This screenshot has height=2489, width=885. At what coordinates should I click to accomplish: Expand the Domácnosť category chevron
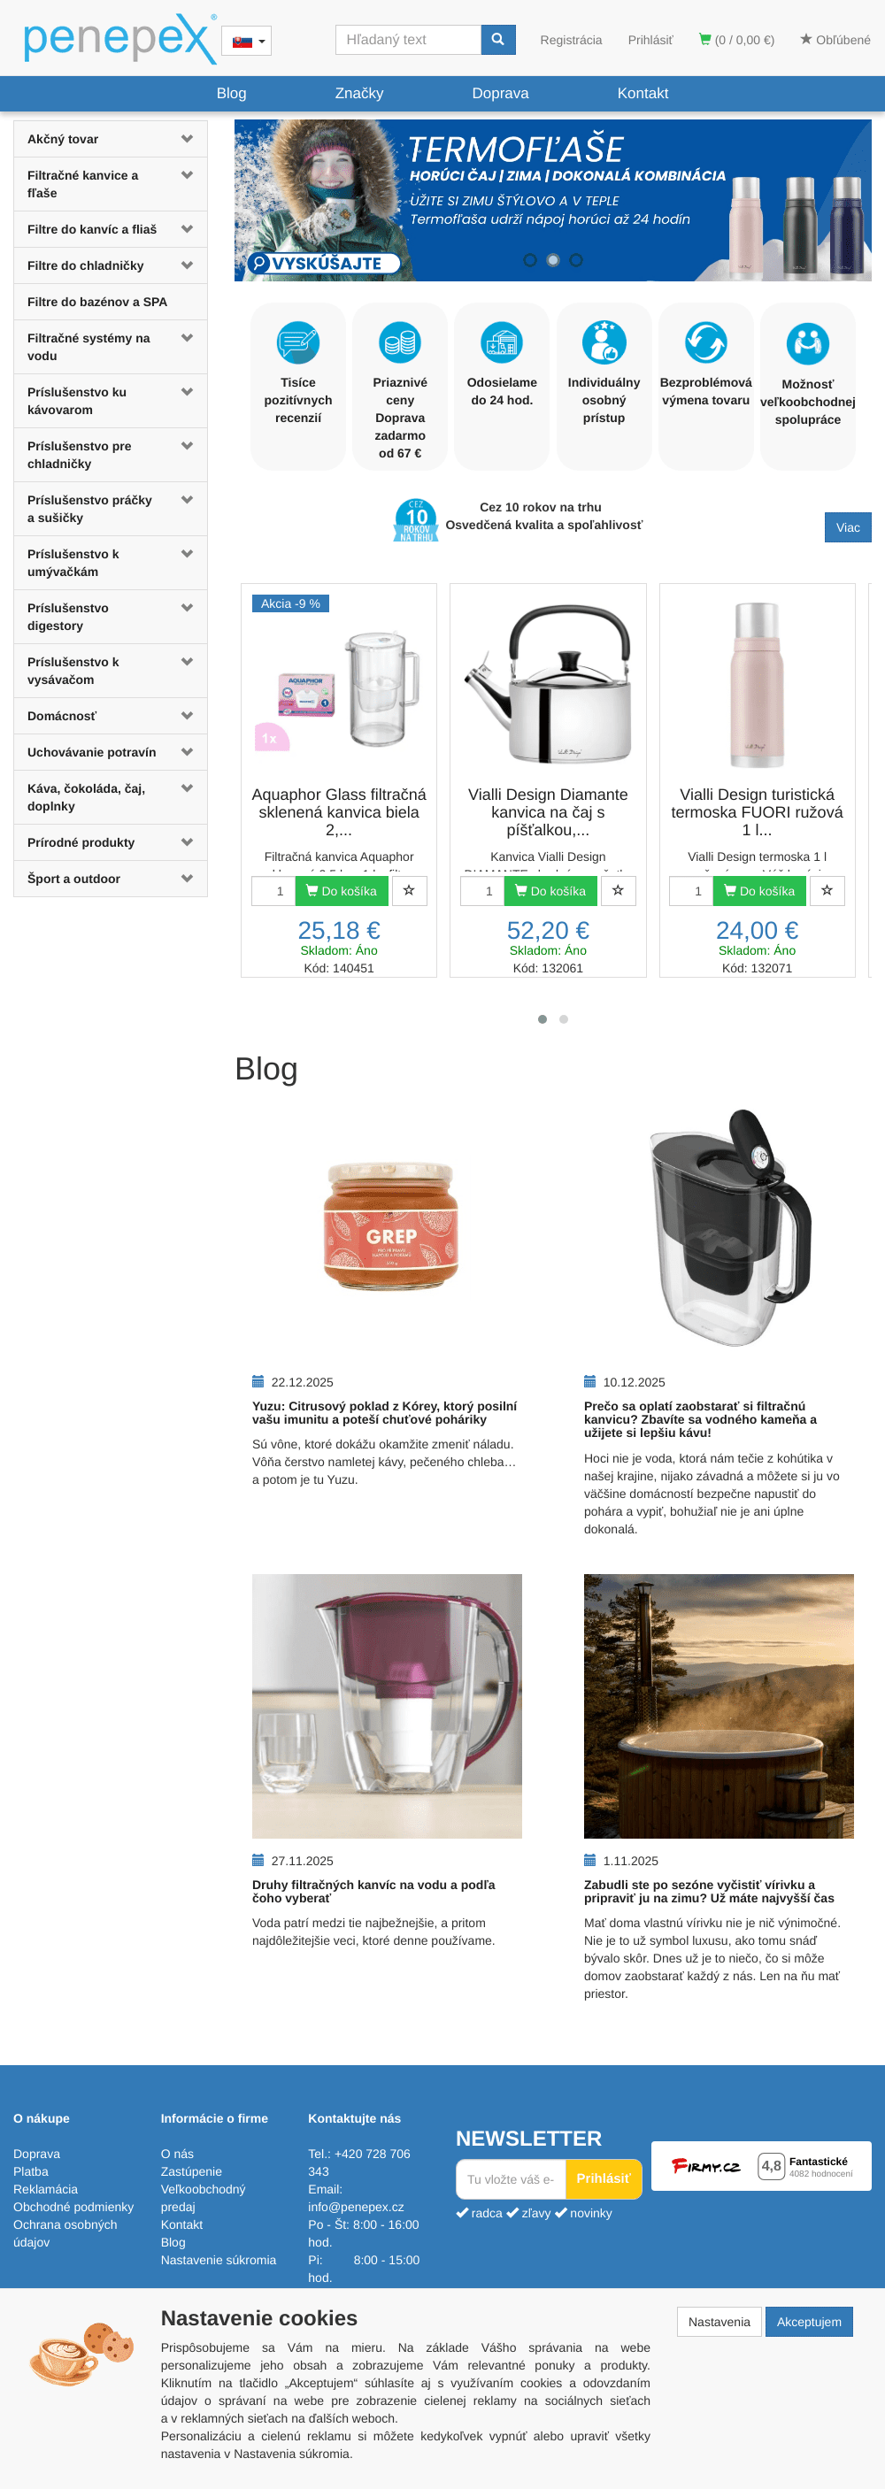(187, 716)
